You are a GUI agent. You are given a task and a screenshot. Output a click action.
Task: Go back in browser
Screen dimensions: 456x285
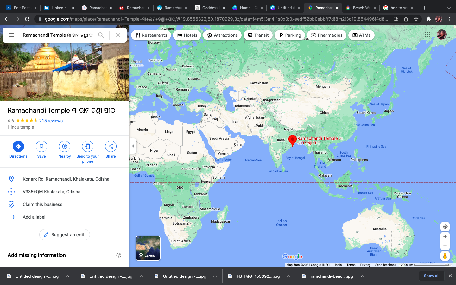point(7,19)
